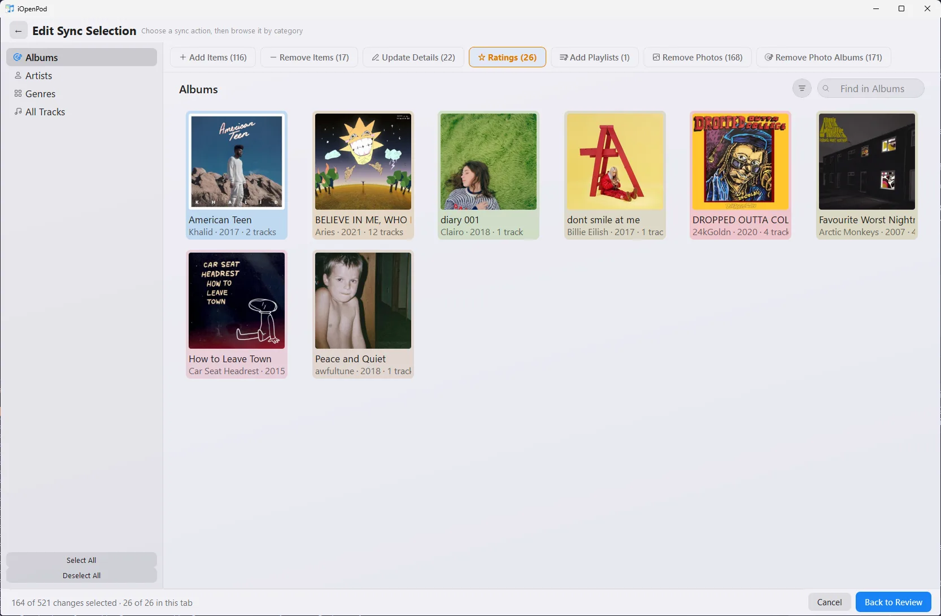Cancel the sync selection editing

click(829, 602)
